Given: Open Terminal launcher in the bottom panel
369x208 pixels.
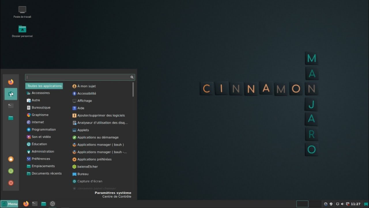Looking at the screenshot, I should point(35,204).
